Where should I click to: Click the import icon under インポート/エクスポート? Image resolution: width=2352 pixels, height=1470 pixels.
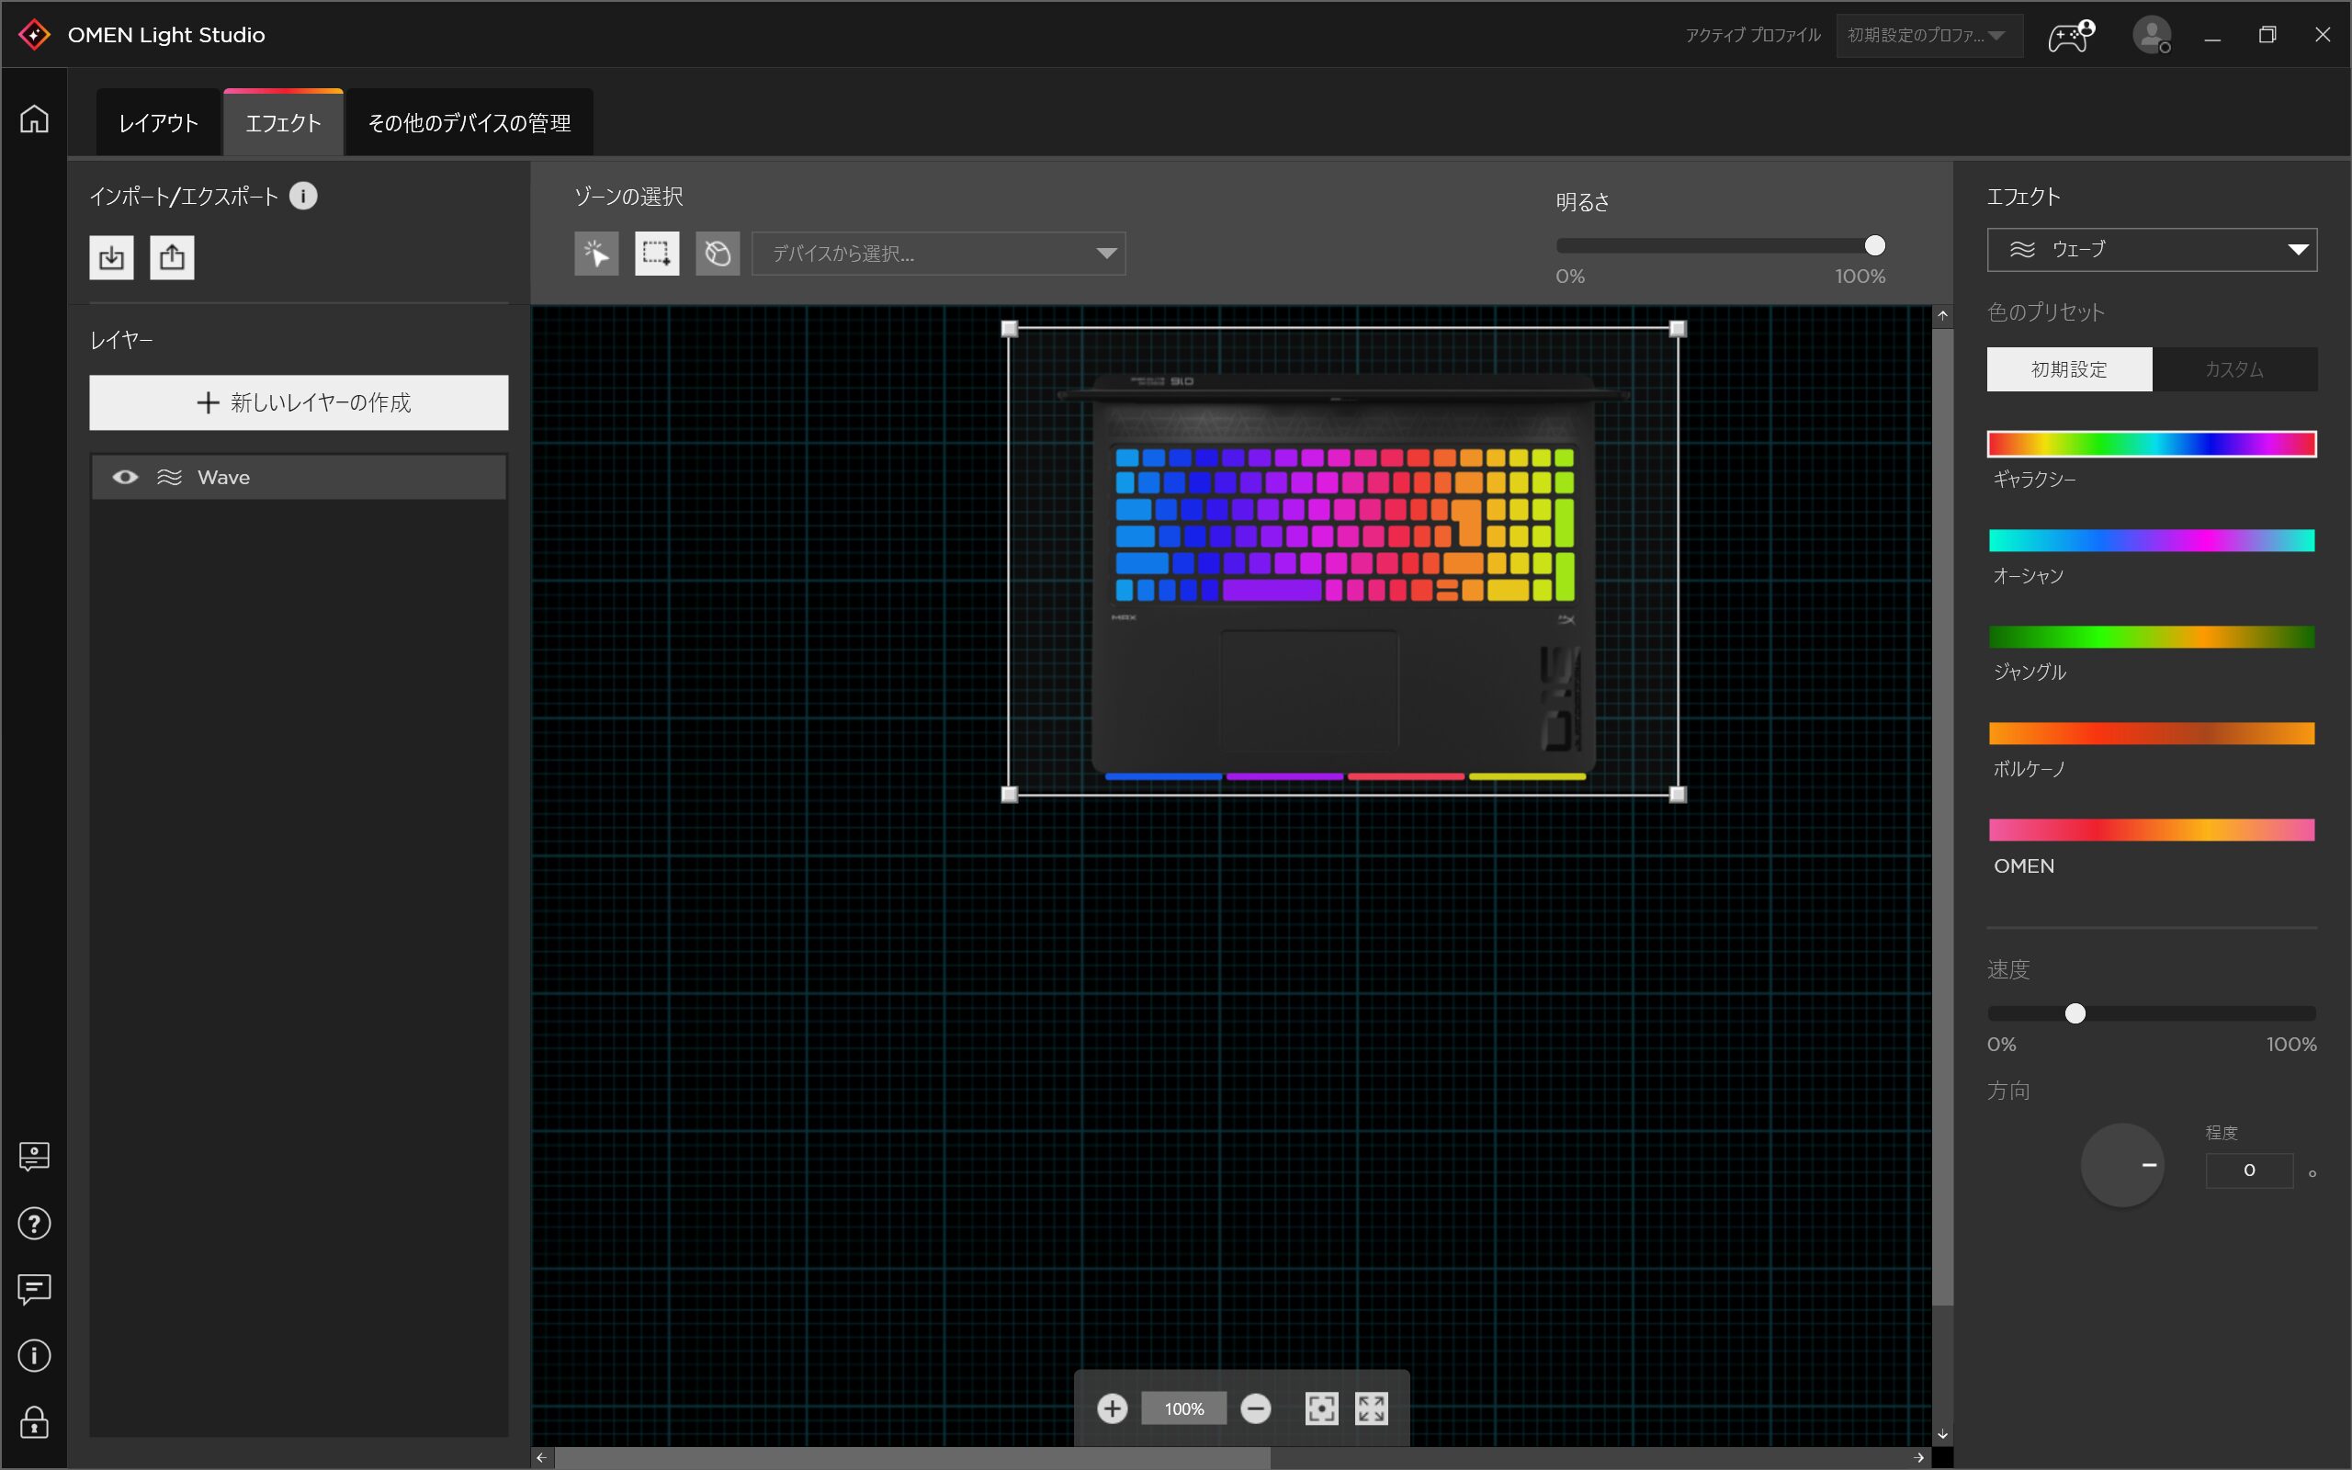coord(112,257)
